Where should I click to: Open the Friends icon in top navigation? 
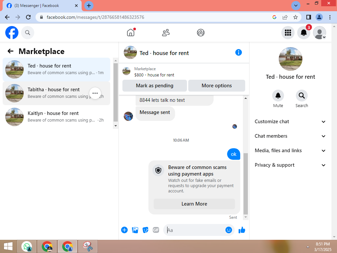(x=166, y=33)
